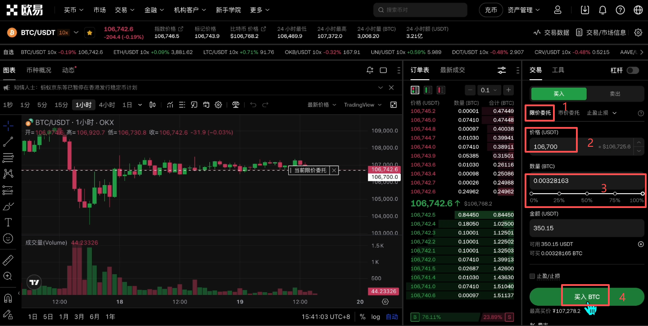Select the text tool in chart sidebar
The image size is (648, 326).
8,222
